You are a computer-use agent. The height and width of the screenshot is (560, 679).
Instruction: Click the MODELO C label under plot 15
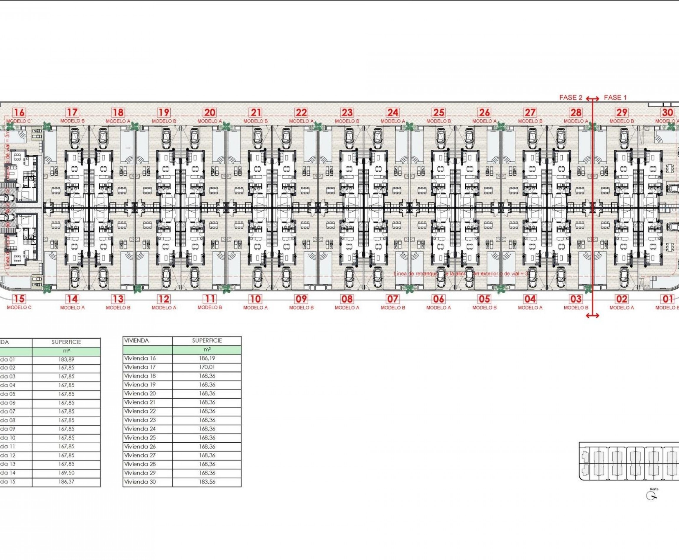[x=19, y=307]
